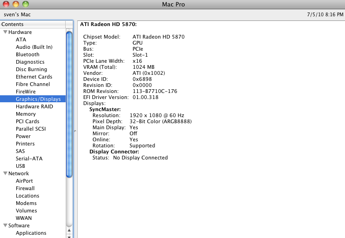This screenshot has width=345, height=238.
Task: Open the Locations entry
Action: pos(27,196)
